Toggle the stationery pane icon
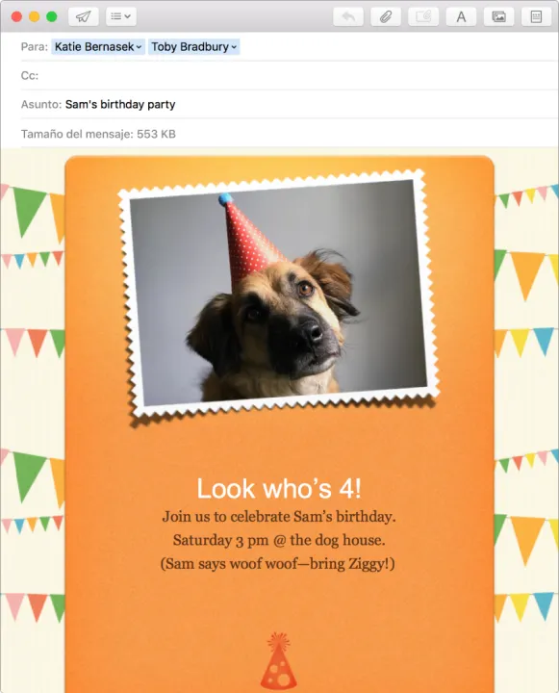 [x=536, y=16]
